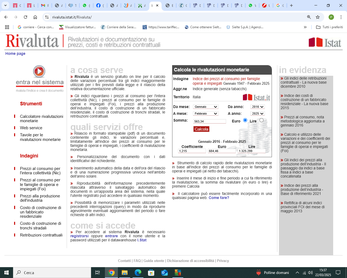Open the site information icon in address bar
This screenshot has width=347, height=278.
point(47,17)
